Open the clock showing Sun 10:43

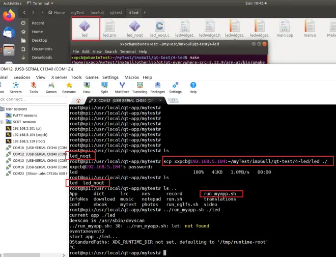point(256,3)
